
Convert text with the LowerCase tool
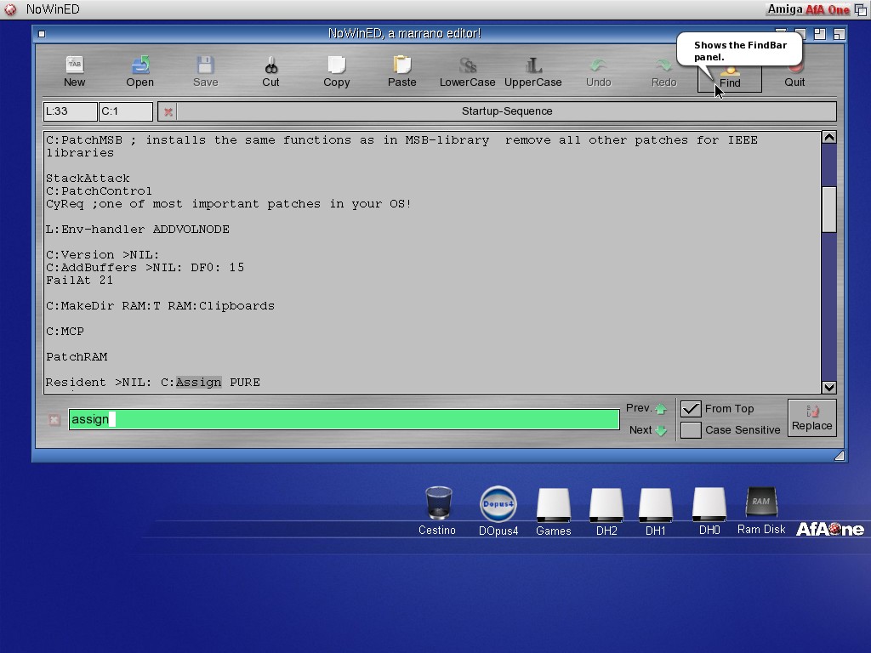click(x=467, y=71)
